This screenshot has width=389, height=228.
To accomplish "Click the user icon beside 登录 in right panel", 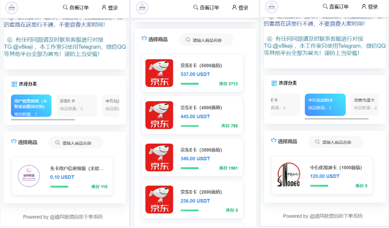I will tap(364, 7).
